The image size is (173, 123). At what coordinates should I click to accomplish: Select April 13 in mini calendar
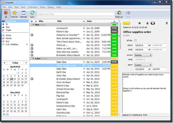pos(11,79)
